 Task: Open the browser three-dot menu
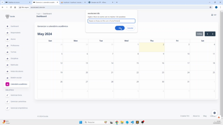coord(221,7)
